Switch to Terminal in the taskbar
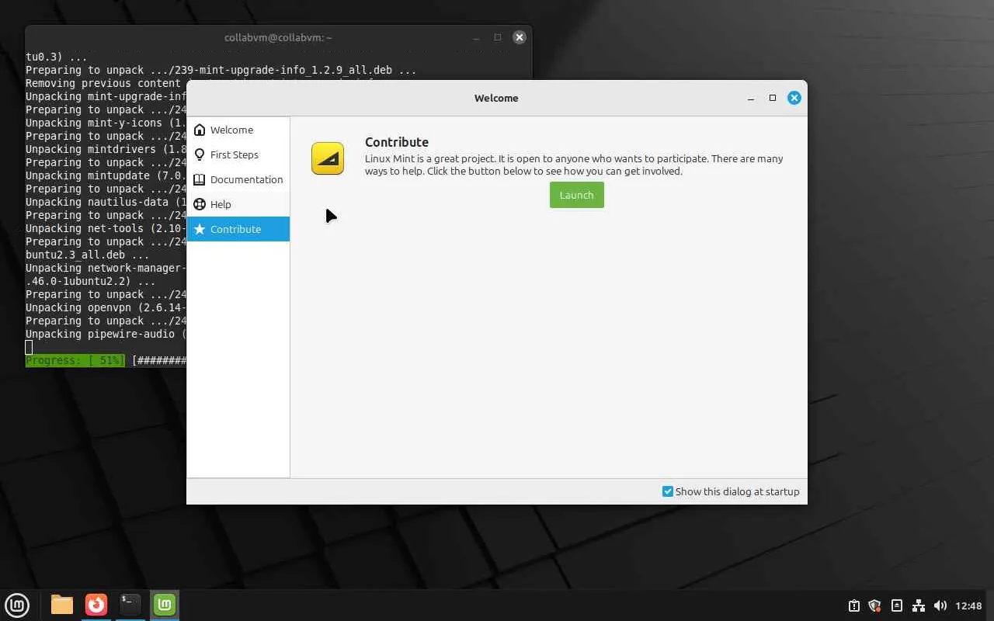This screenshot has height=621, width=994. pyautogui.click(x=130, y=605)
